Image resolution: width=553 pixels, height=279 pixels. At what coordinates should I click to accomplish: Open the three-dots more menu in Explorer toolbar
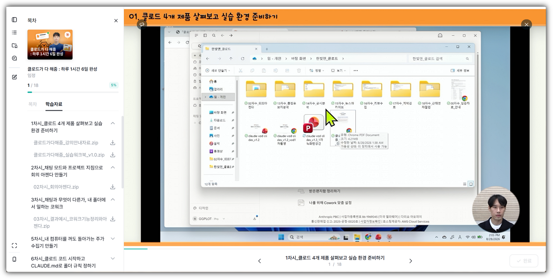(355, 71)
